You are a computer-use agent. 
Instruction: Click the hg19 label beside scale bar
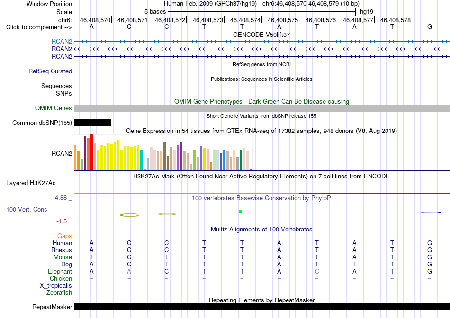(x=367, y=12)
